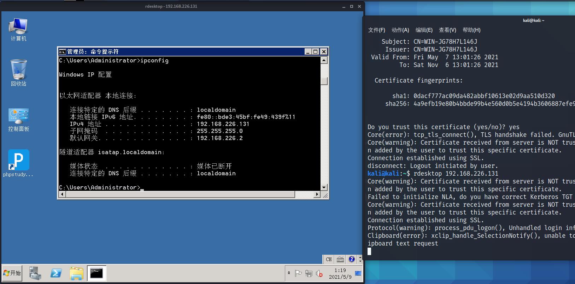Close the 命令提示符 window
The height and width of the screenshot is (284, 575).
tap(324, 52)
